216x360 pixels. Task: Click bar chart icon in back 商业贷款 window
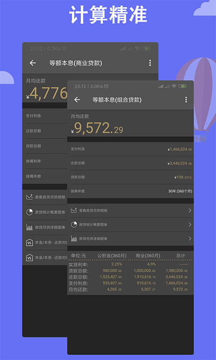point(29,227)
